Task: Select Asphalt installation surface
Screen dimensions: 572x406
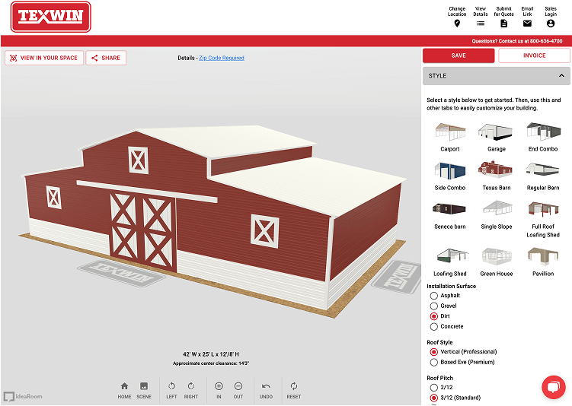Action: click(x=434, y=296)
